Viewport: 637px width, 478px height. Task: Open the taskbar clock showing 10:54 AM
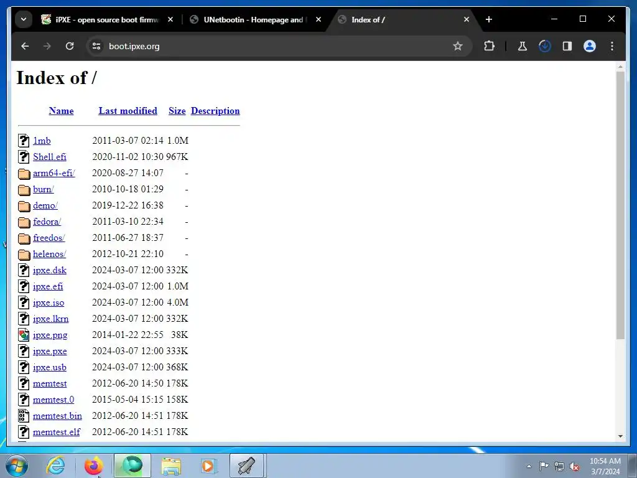(x=605, y=466)
